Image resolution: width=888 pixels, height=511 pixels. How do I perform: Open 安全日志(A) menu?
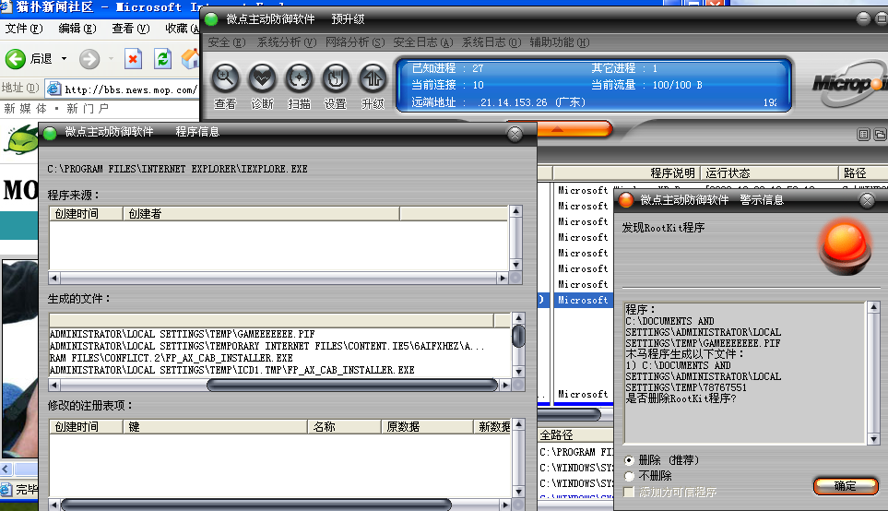pyautogui.click(x=423, y=42)
